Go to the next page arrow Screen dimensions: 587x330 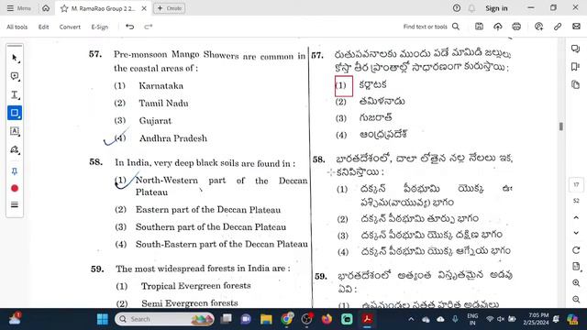coord(576,233)
